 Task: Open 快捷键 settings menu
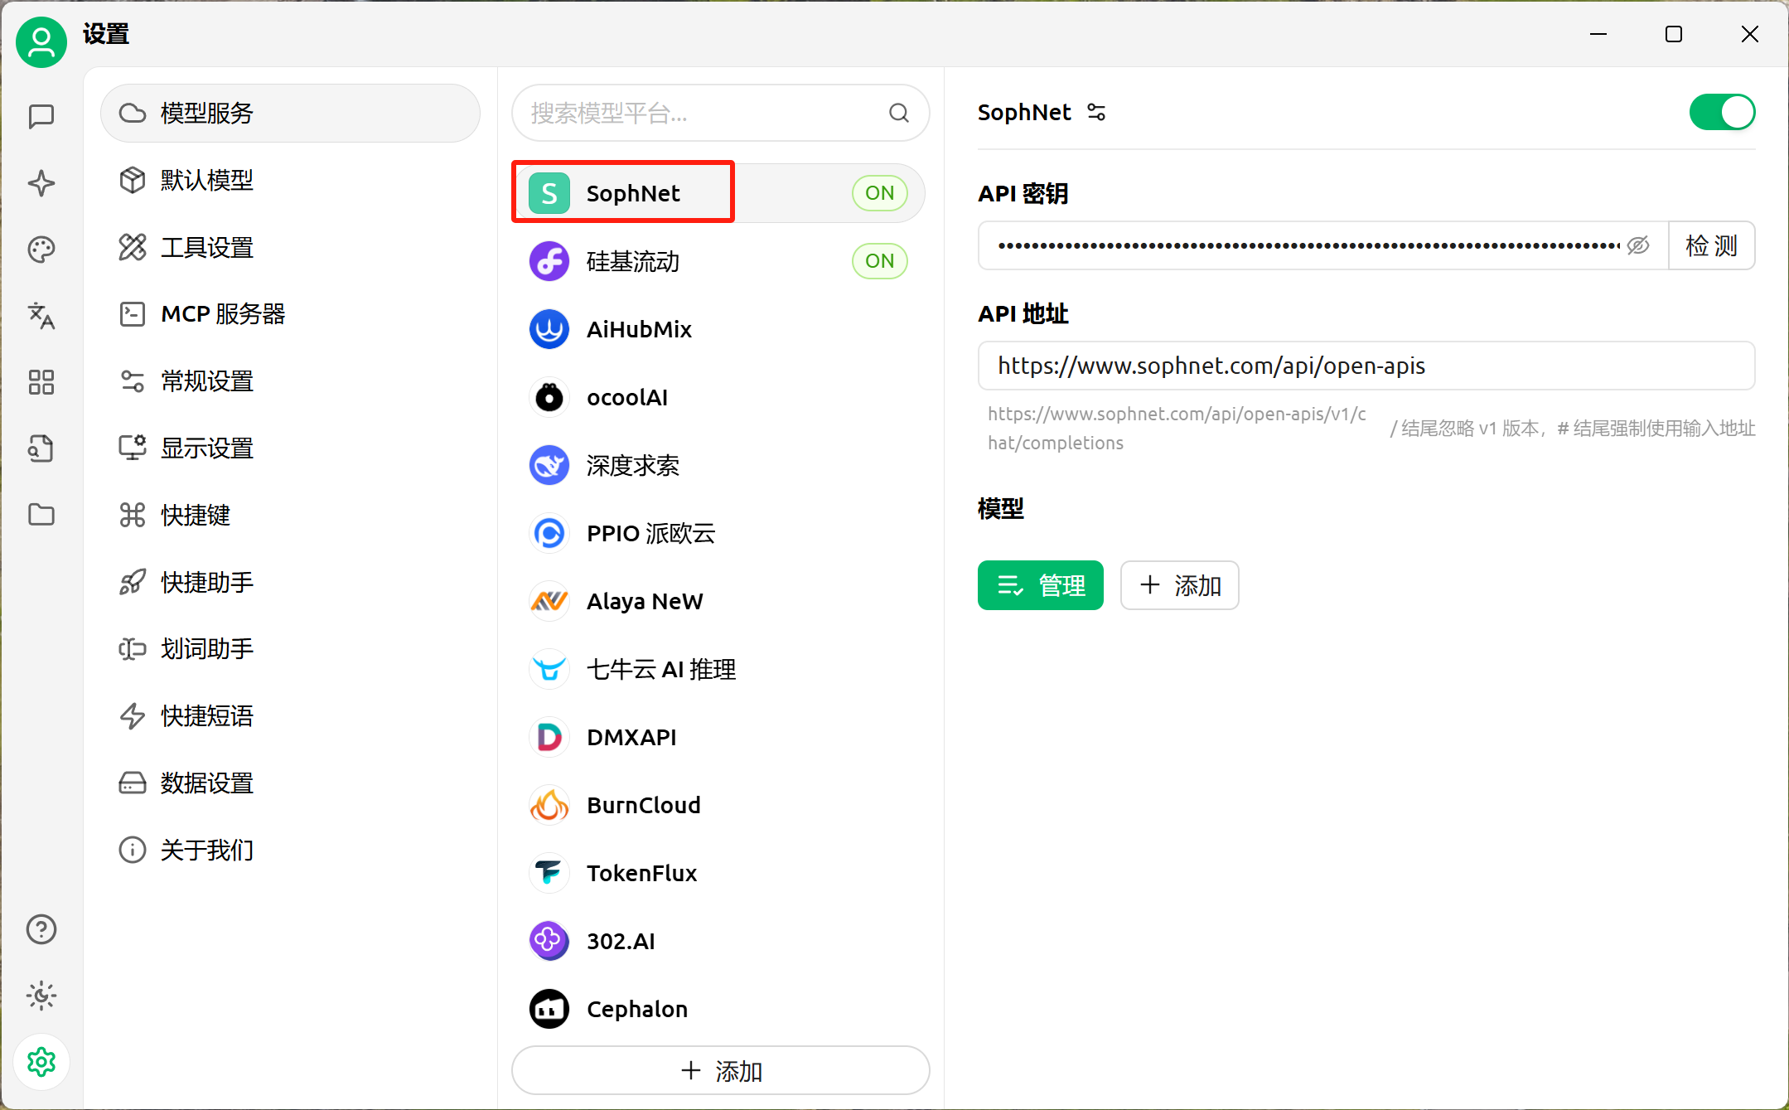(290, 515)
